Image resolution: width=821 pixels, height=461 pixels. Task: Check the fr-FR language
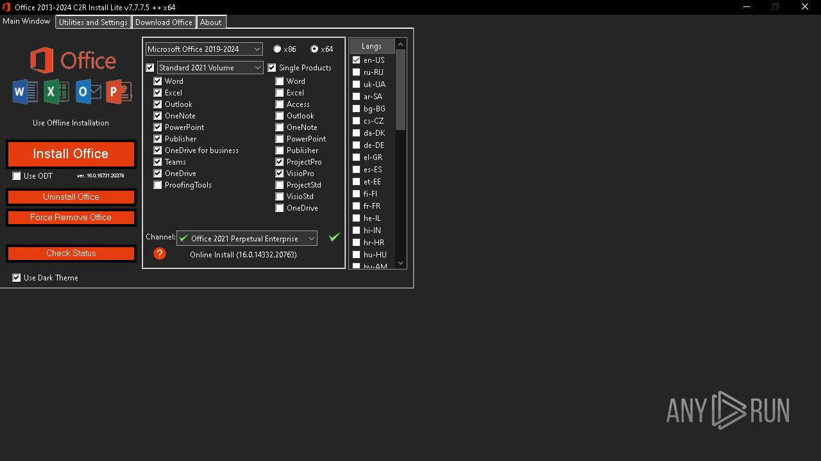coord(357,206)
